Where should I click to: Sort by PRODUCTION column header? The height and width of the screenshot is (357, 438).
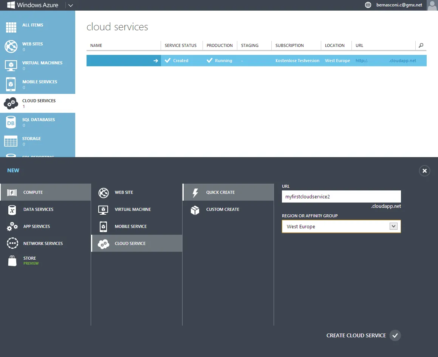click(220, 45)
